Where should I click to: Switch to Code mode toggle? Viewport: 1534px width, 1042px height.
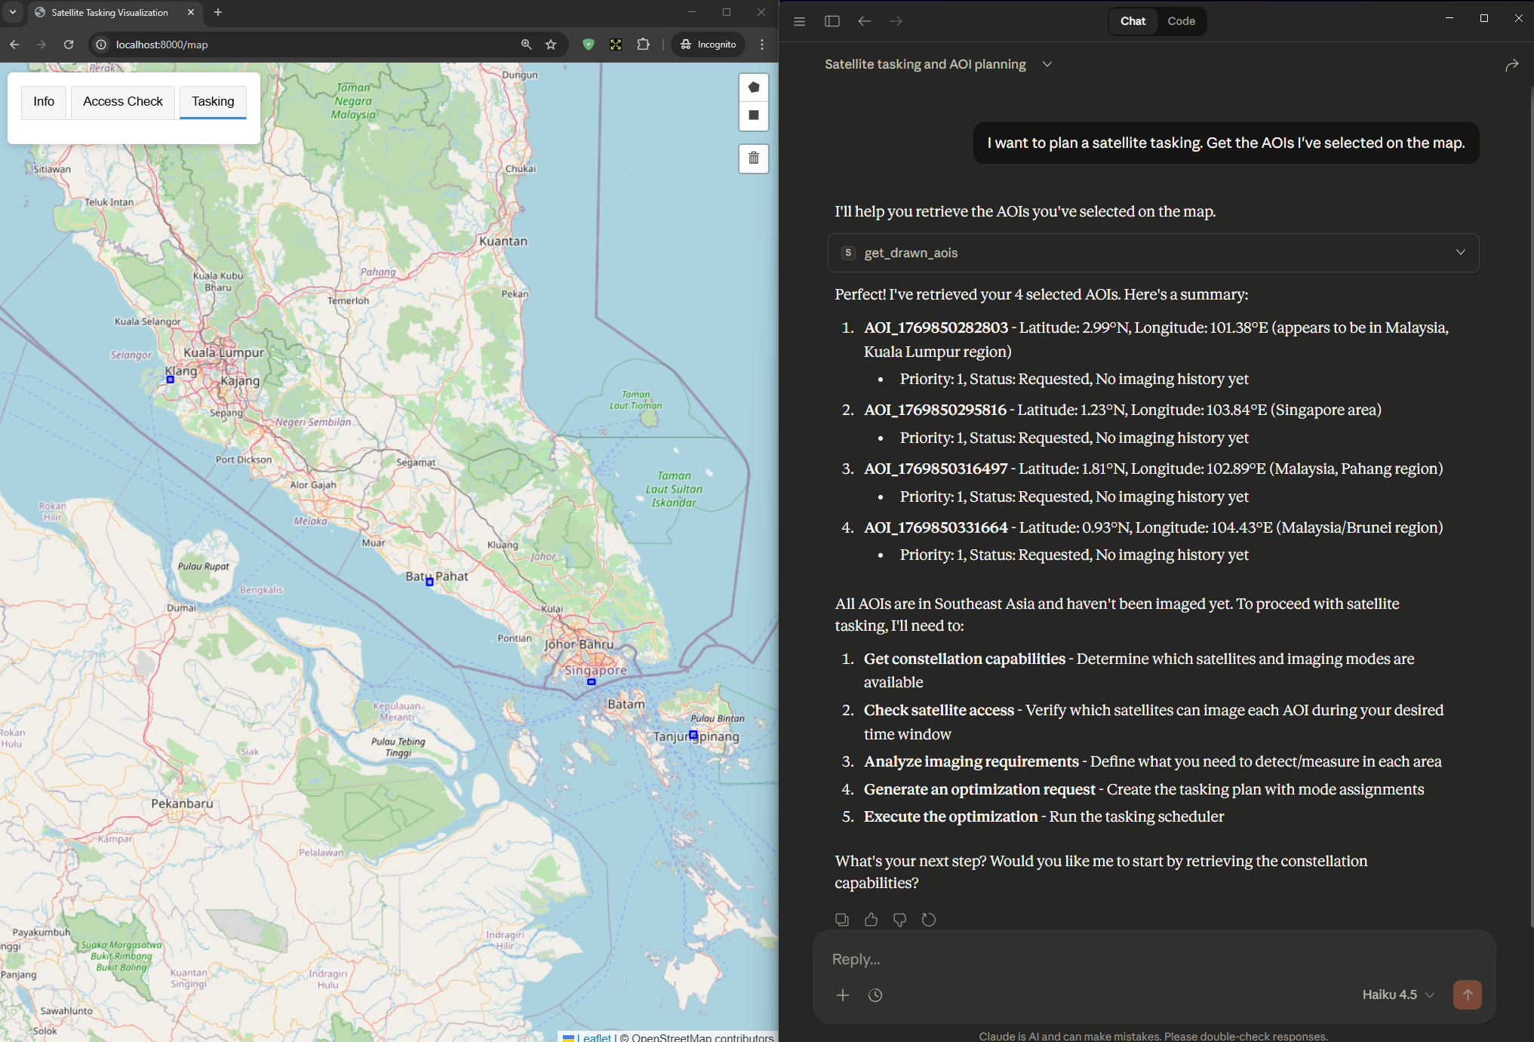coord(1181,21)
